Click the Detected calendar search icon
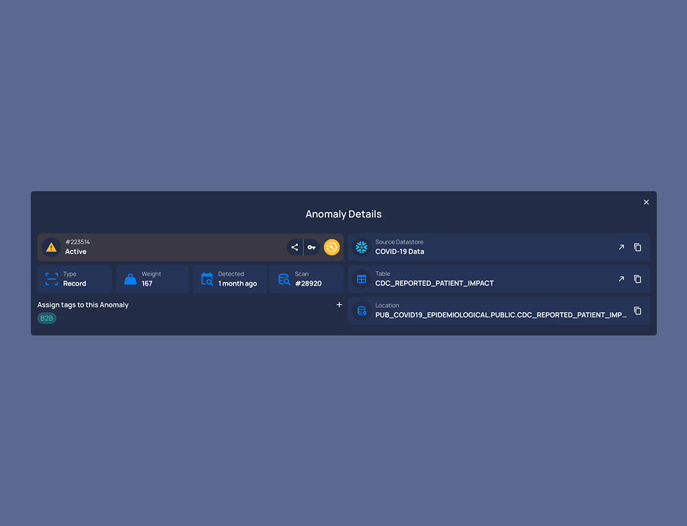The image size is (687, 526). click(x=207, y=279)
